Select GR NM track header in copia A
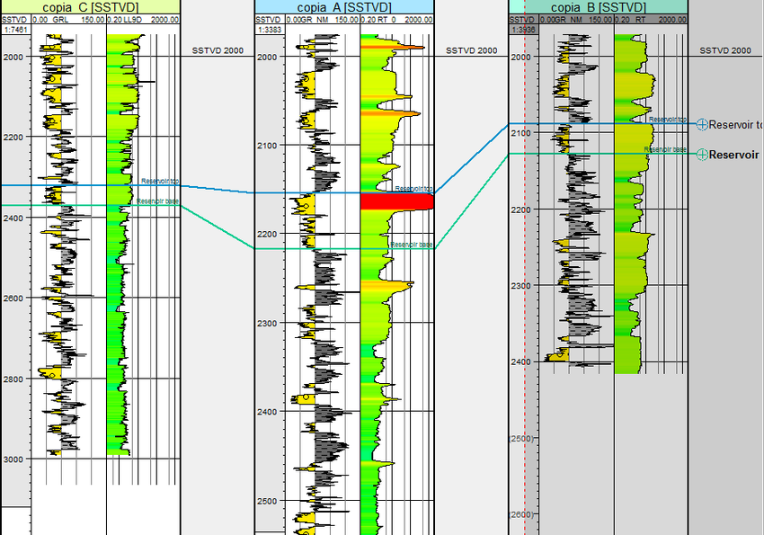The image size is (764, 535). click(323, 19)
